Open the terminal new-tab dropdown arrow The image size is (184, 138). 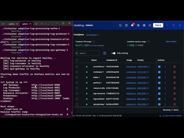point(45,24)
